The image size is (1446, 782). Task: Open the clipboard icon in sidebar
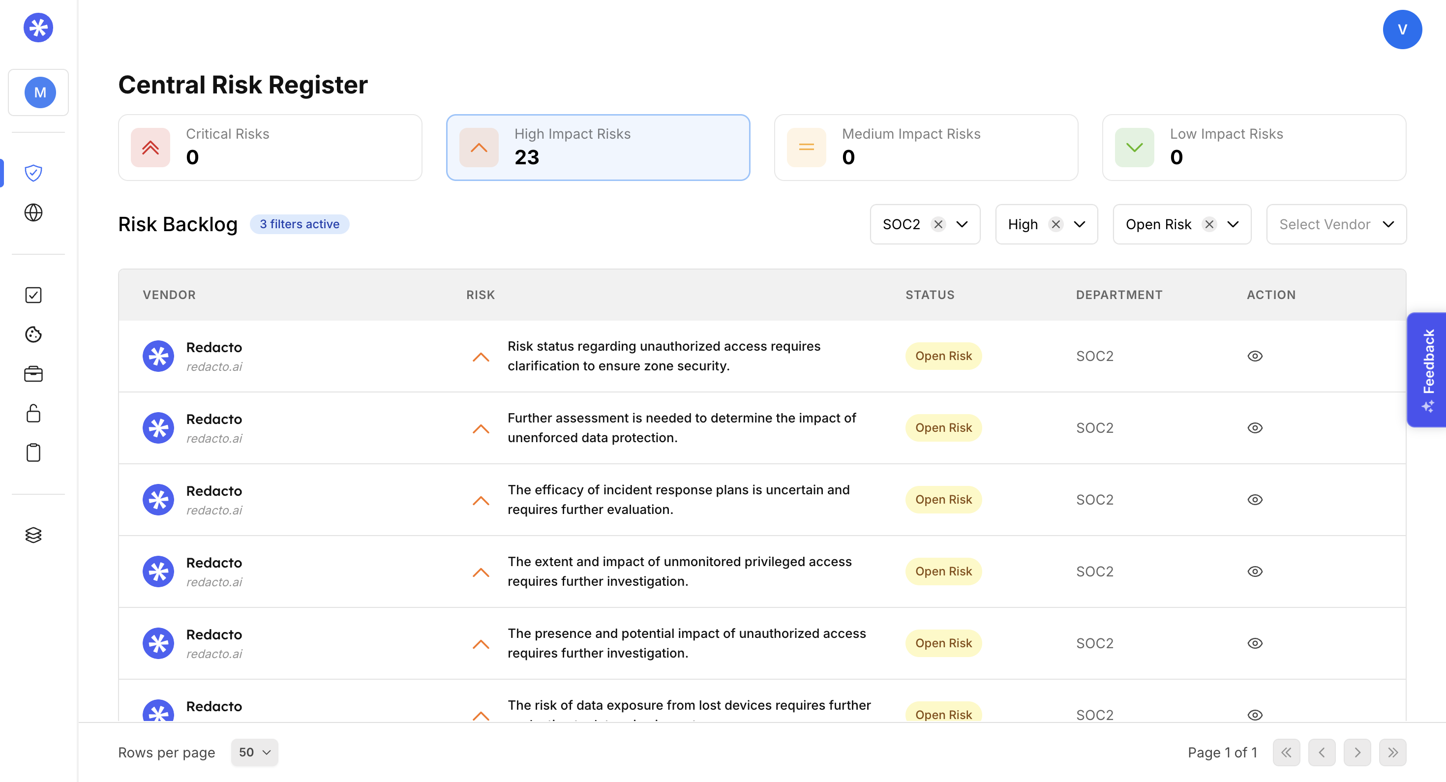33,452
